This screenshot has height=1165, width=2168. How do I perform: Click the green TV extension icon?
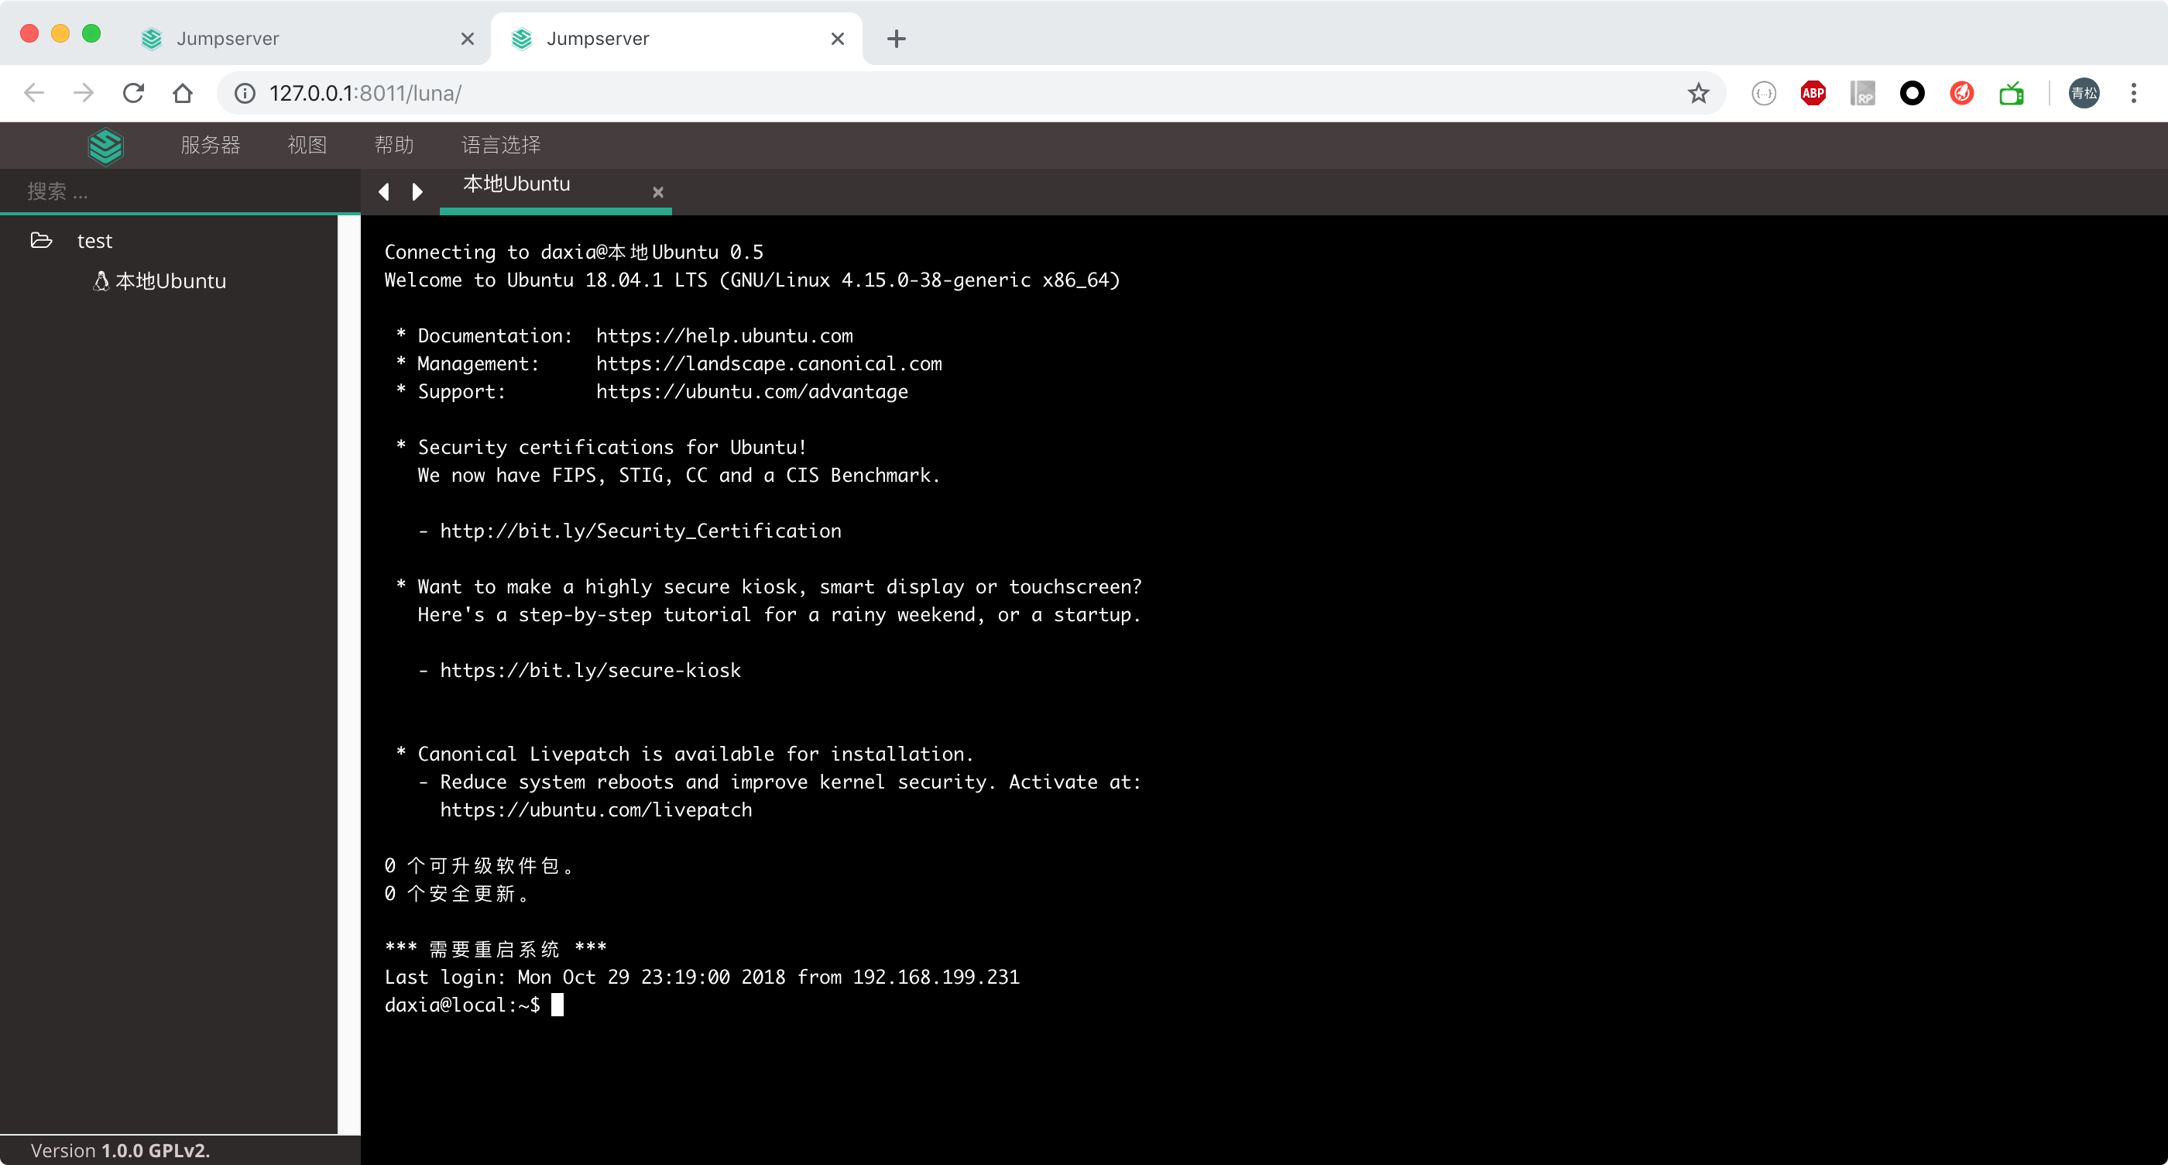click(x=2012, y=93)
